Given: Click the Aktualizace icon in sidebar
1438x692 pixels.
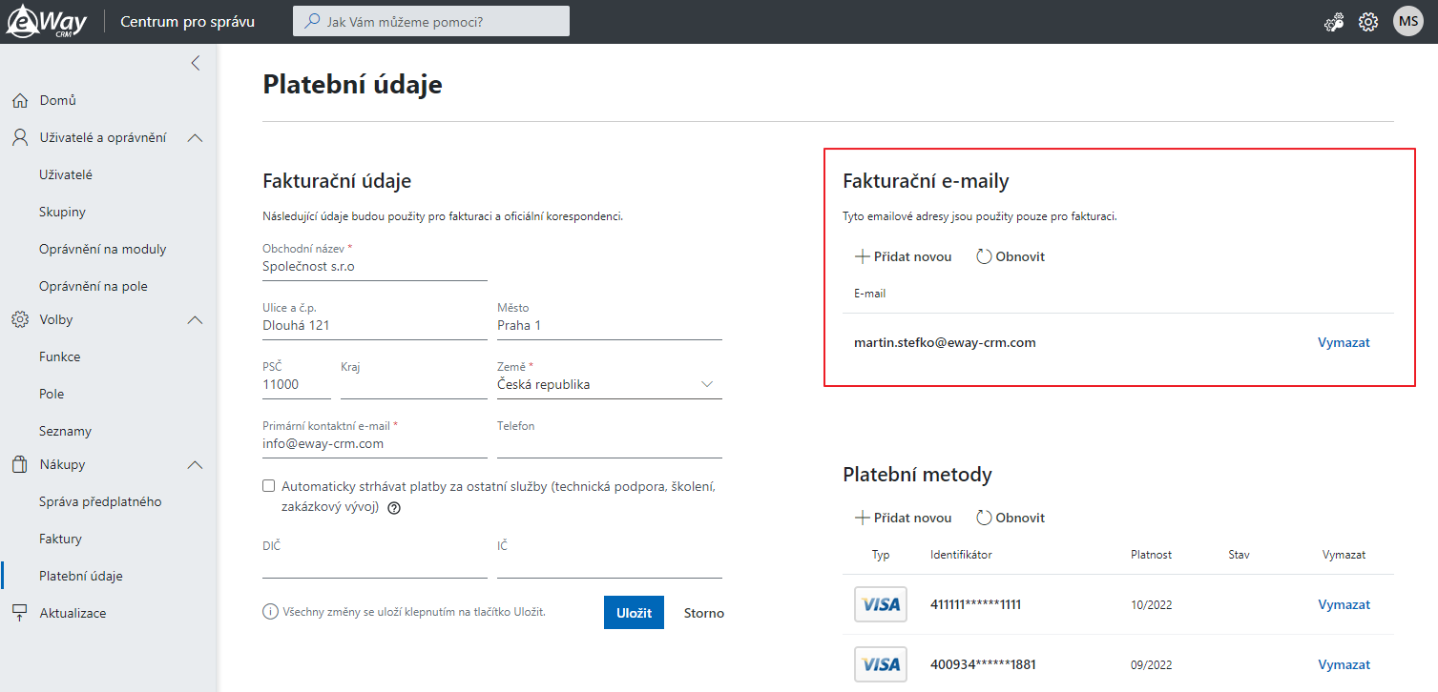Looking at the screenshot, I should tap(20, 613).
